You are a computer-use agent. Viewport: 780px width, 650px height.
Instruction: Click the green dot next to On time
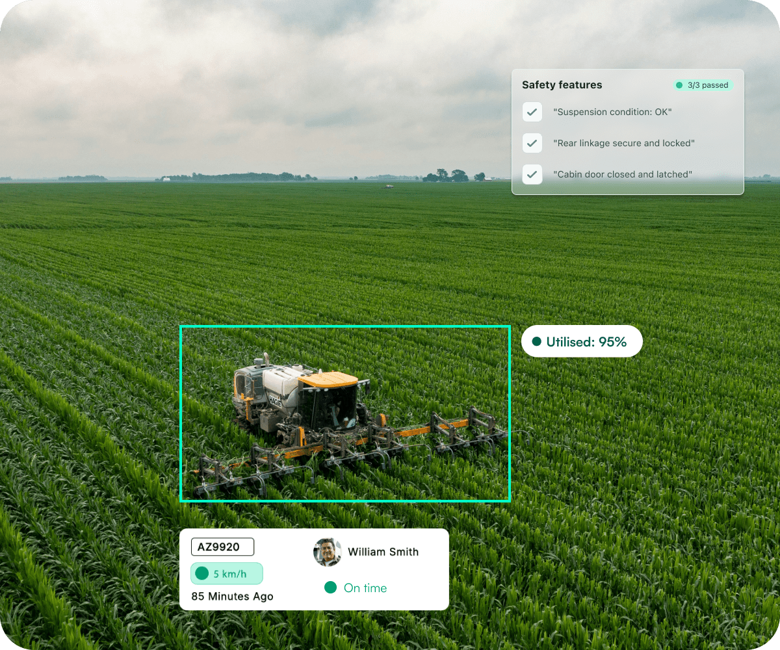coord(330,587)
